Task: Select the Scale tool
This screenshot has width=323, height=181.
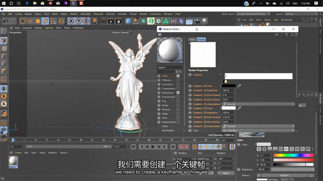Action: [x=38, y=21]
